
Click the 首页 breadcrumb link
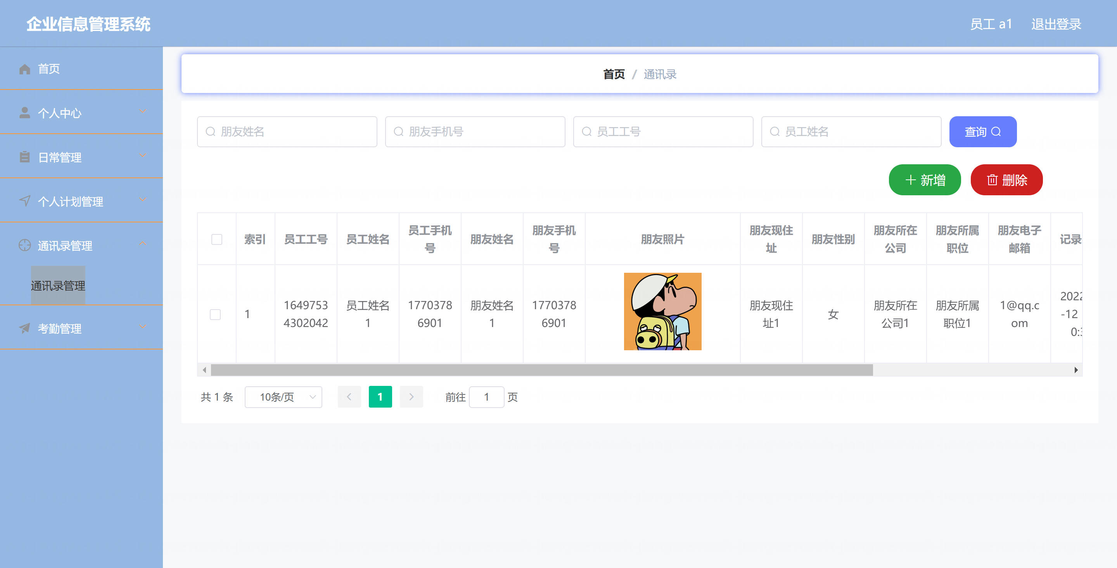[x=614, y=74]
